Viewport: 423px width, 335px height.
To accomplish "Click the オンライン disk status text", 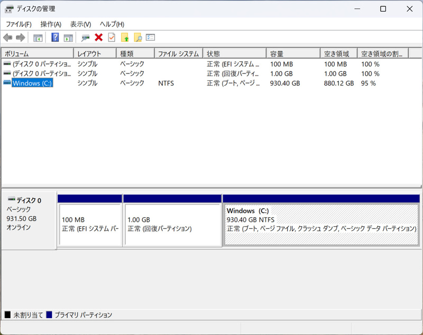I will click(19, 227).
